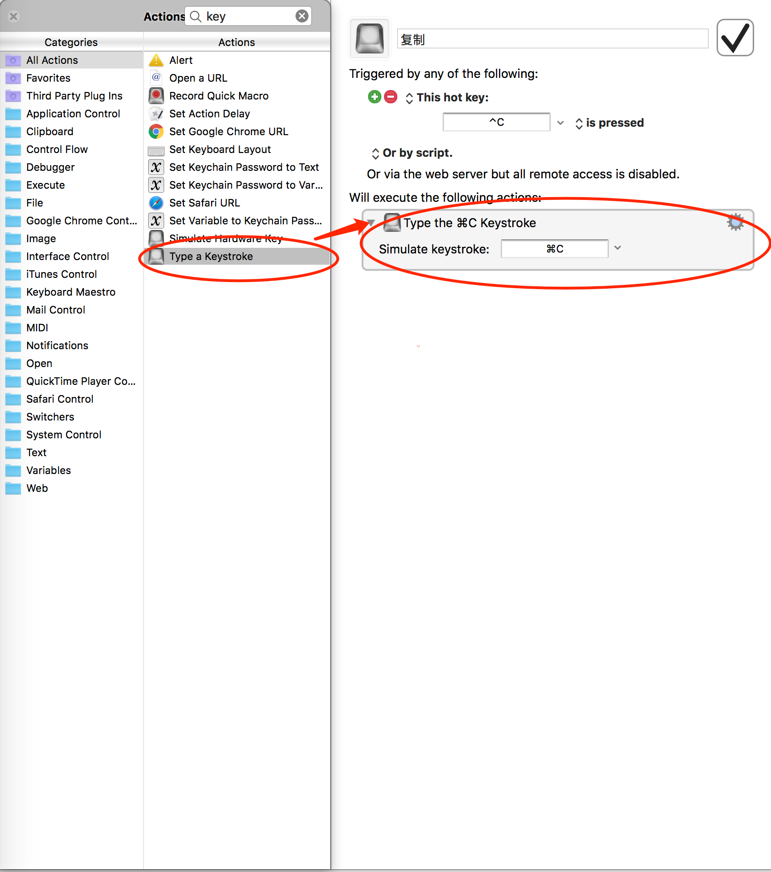Close the Actions panel
This screenshot has width=771, height=872.
coord(14,16)
